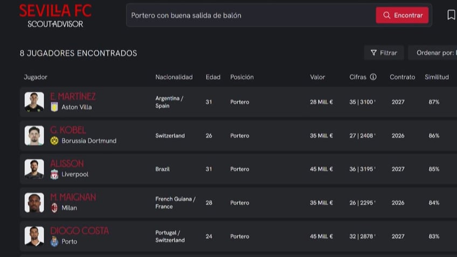Click the Sevilla FC Scout Advisor logo
Viewport: 457px width, 257px height.
56,16
